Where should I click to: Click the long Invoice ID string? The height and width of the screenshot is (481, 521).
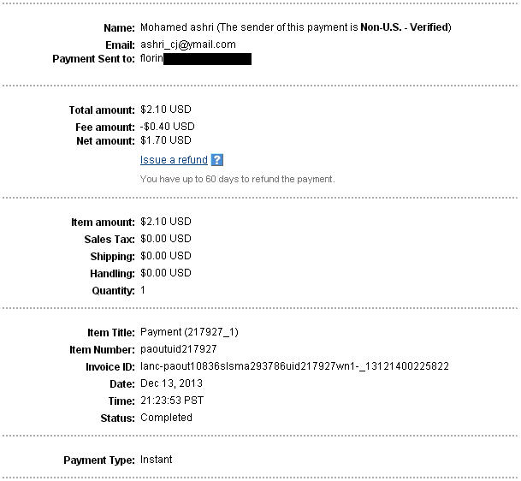(x=294, y=366)
